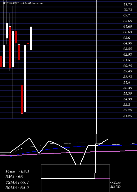137x192 pixels.
Task: Click the 63.55 price axis label
Action: pos(128,49)
